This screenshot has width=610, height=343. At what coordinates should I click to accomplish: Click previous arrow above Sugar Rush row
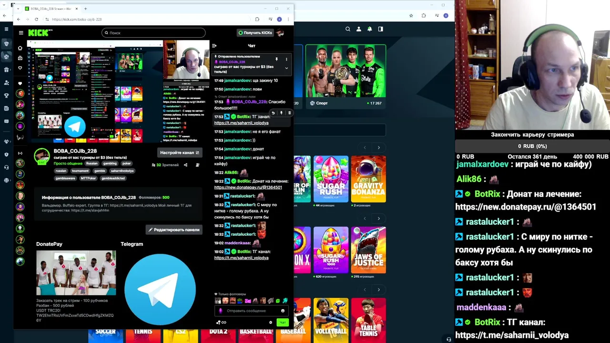point(365,148)
